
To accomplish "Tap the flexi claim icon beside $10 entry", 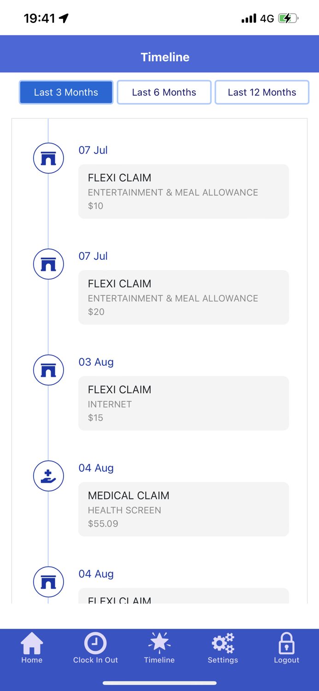I will click(48, 158).
